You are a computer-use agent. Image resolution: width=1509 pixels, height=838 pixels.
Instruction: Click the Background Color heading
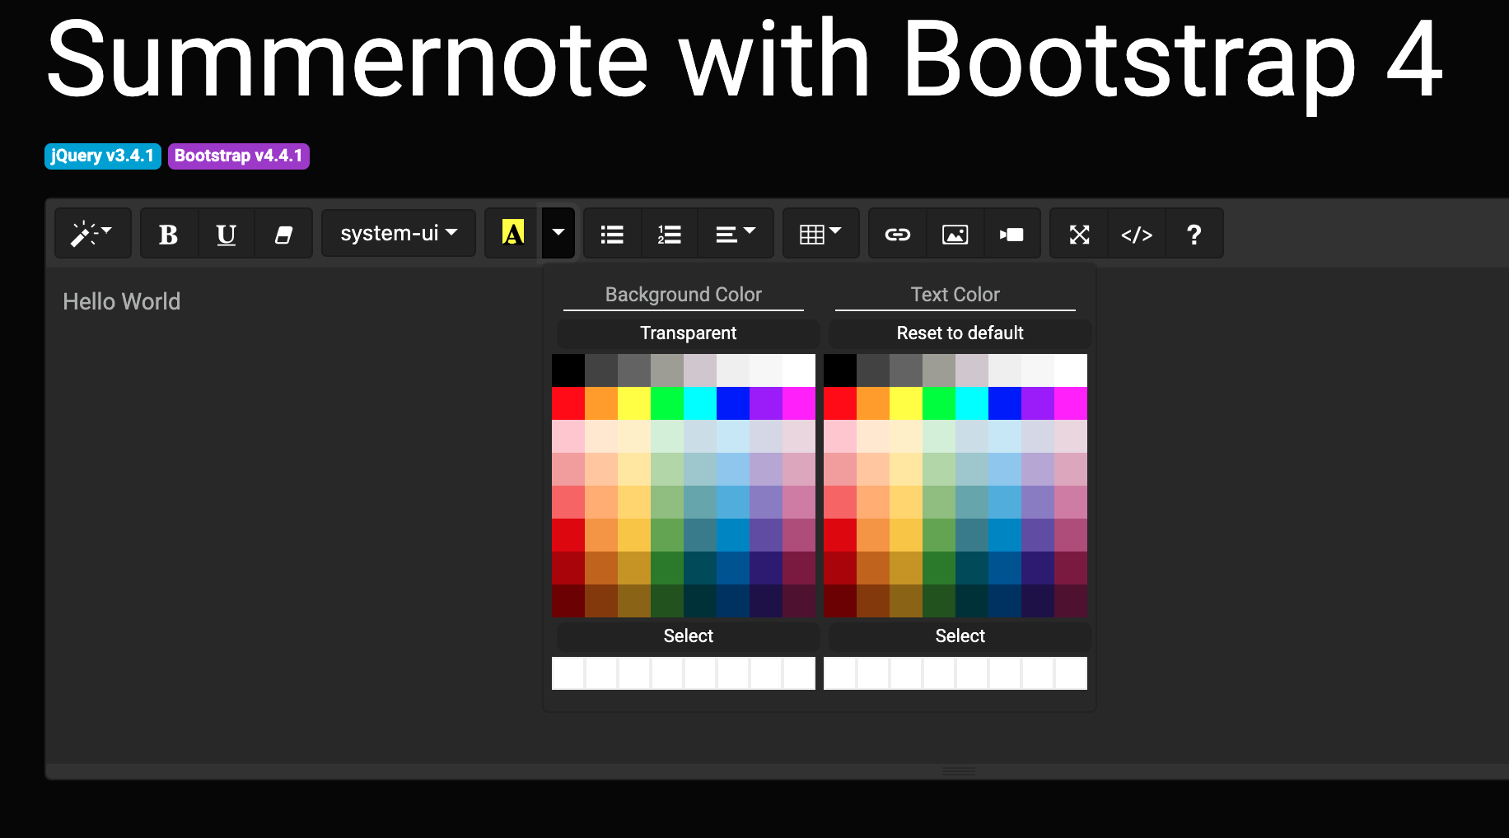(x=684, y=295)
